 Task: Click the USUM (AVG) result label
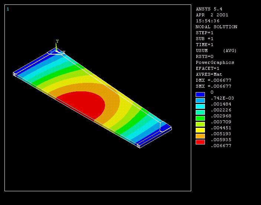coord(216,51)
